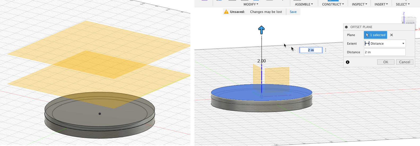This screenshot has height=146, width=420.
Task: Click the unsaved warning triangle icon
Action: [x=226, y=12]
